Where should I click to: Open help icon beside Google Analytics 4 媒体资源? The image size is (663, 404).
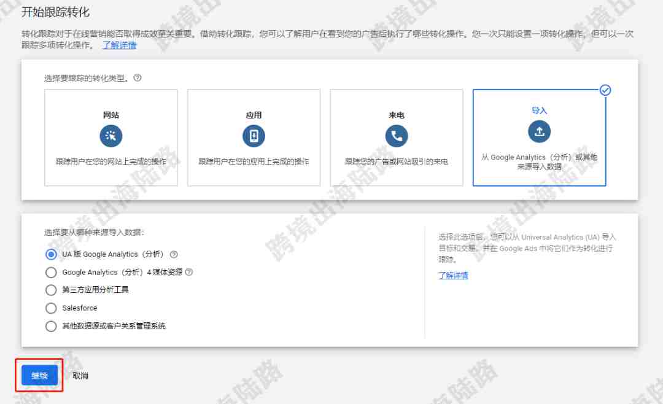point(189,272)
